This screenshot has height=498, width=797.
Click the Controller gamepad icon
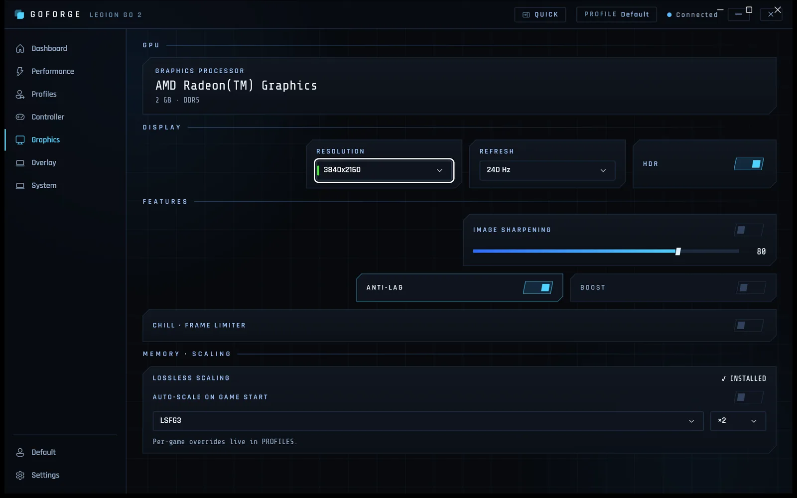[20, 117]
